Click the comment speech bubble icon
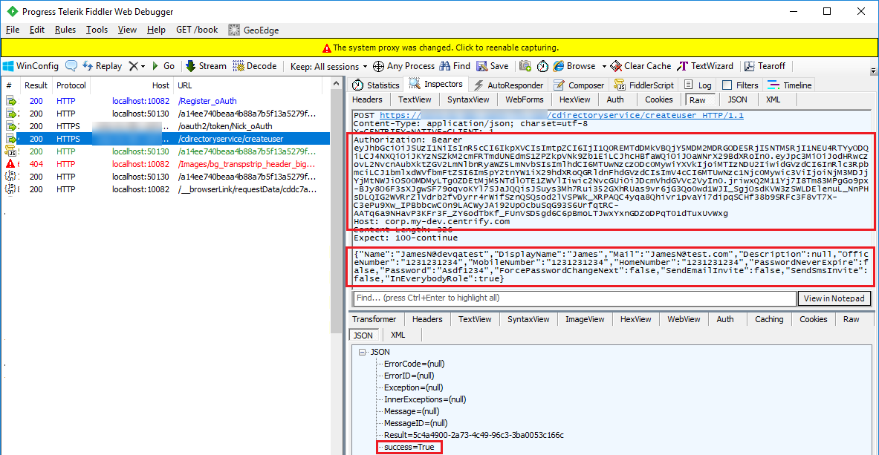 (x=71, y=66)
